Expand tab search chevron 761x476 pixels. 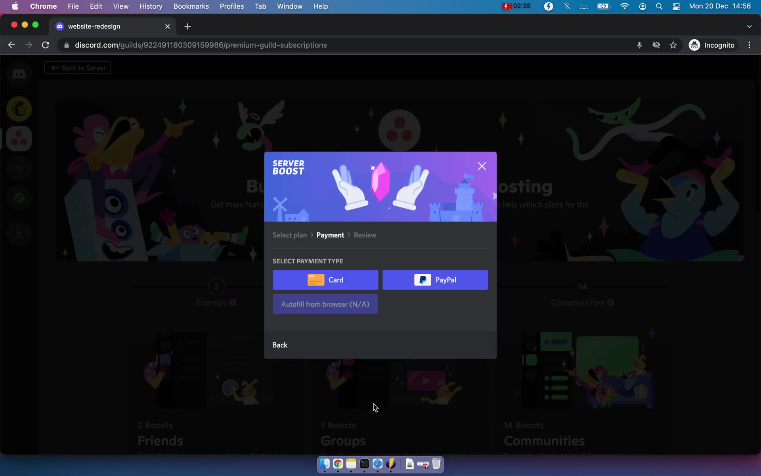click(749, 27)
